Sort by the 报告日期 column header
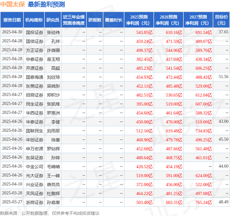 [12, 20]
